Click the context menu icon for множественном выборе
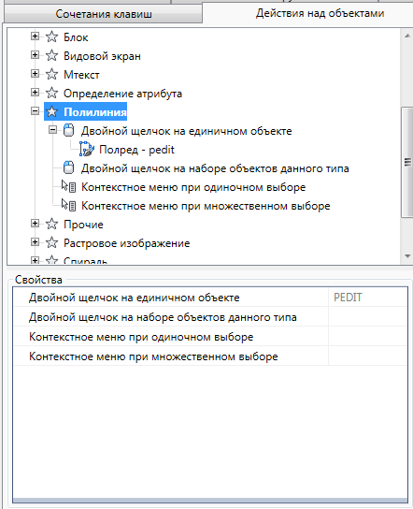The width and height of the screenshot is (413, 509). [69, 205]
